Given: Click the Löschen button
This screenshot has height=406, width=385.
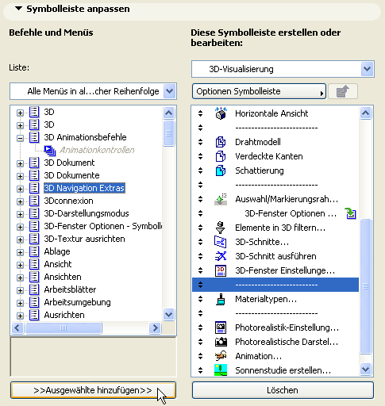Looking at the screenshot, I should tap(283, 390).
